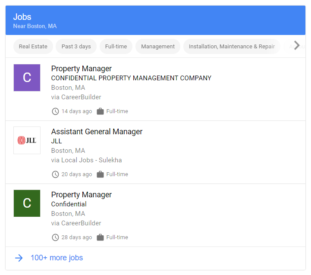Click the briefcase icon in the last listing
Viewport: 311px width, 275px height.
coord(101,237)
